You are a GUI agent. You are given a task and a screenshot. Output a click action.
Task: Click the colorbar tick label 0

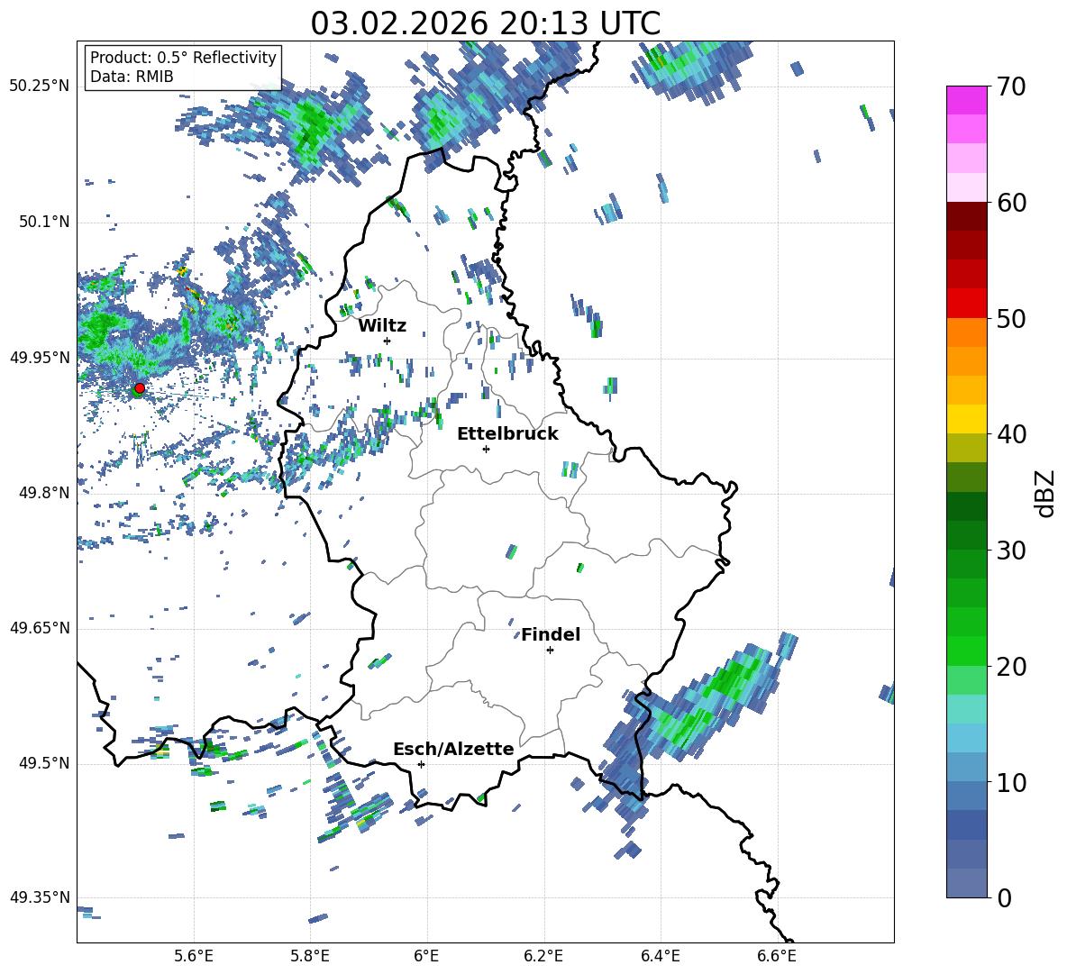[x=1004, y=897]
